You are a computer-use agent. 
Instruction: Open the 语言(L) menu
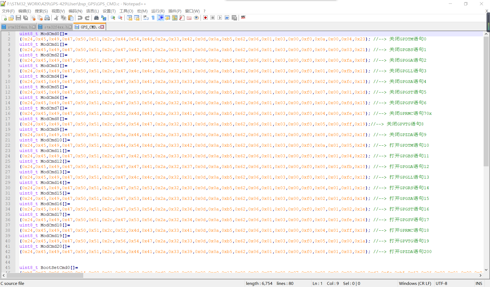point(93,11)
